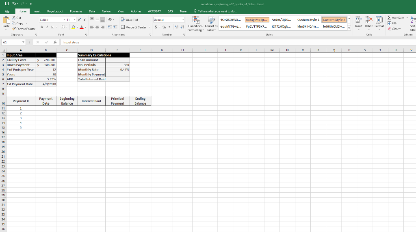Screen dimensions: 416x232
Task: Open the Calibri font name dropdown
Action: click(64, 19)
